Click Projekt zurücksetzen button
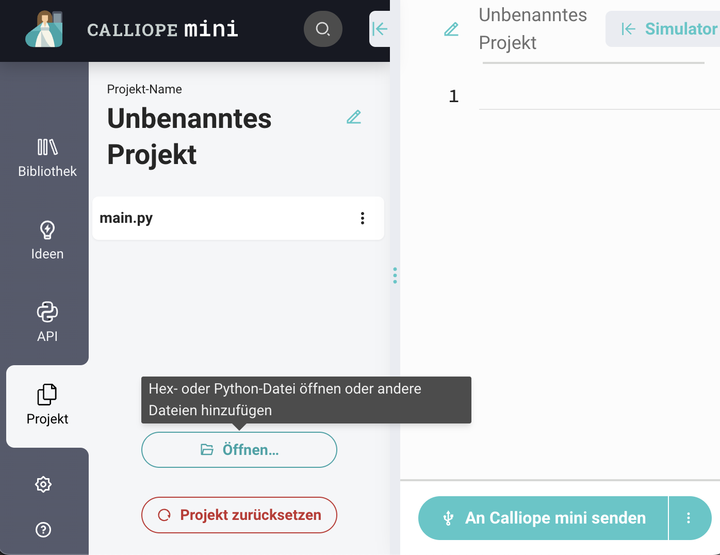This screenshot has width=720, height=555. point(239,515)
